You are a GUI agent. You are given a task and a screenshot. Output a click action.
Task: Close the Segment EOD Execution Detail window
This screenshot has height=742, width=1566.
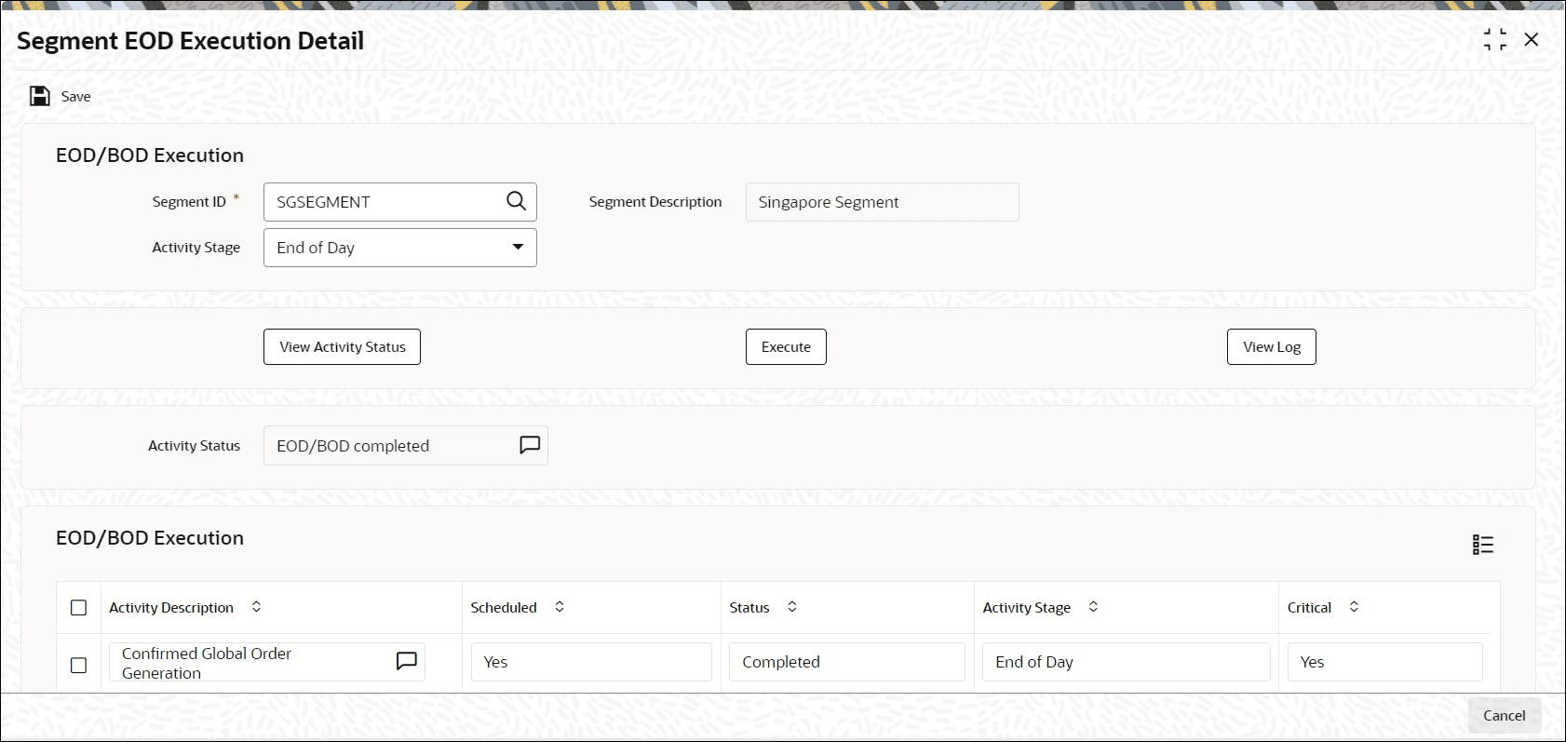point(1531,39)
